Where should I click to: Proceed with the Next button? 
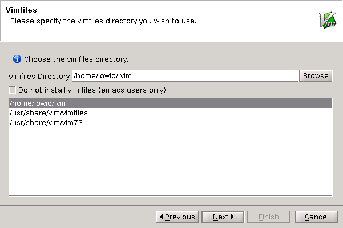[x=223, y=217]
